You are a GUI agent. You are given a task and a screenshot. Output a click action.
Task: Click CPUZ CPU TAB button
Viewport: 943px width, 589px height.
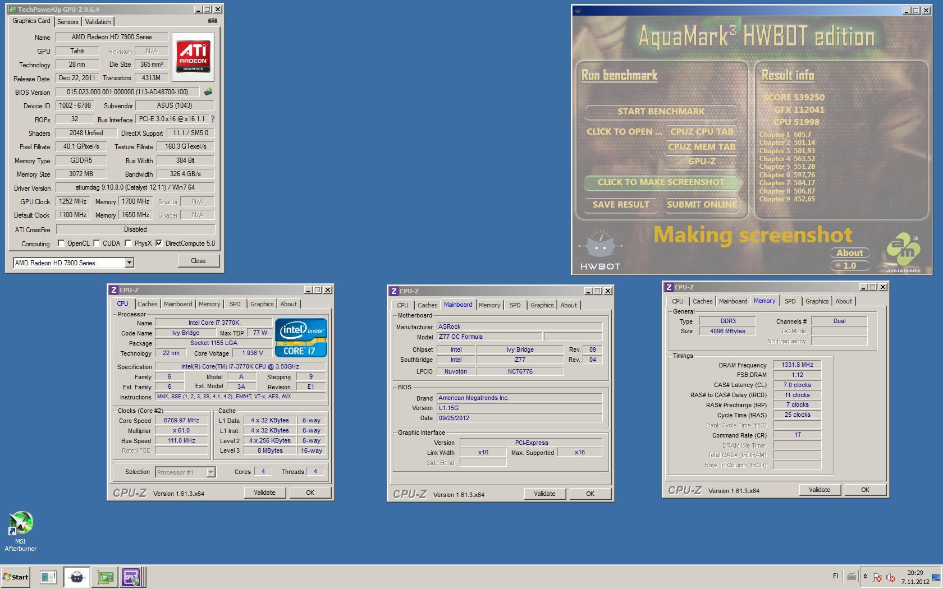pos(702,132)
